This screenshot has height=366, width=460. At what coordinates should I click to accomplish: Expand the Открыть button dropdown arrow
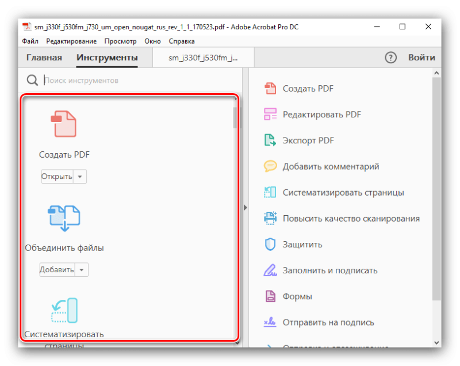pos(80,177)
